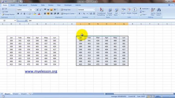Open fill color swatch dropdown
The width and height of the screenshot is (175, 98).
(37, 14)
